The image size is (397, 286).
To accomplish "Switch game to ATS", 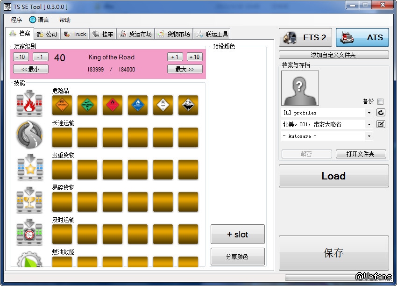I will (x=362, y=37).
